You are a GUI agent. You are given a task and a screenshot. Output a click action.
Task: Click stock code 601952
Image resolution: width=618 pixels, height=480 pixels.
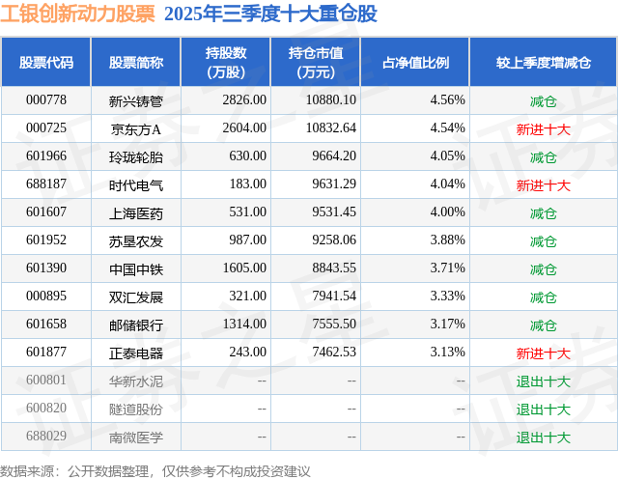click(x=46, y=240)
